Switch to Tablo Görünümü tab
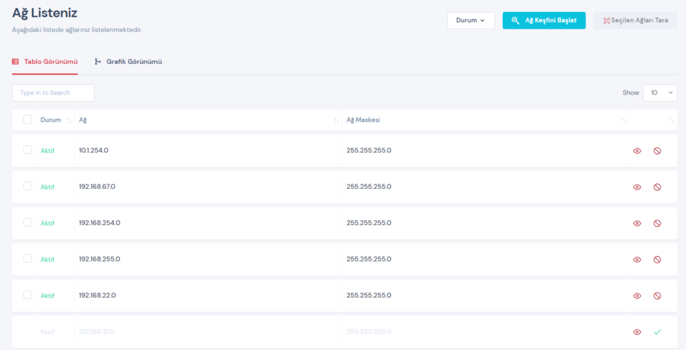 point(45,62)
